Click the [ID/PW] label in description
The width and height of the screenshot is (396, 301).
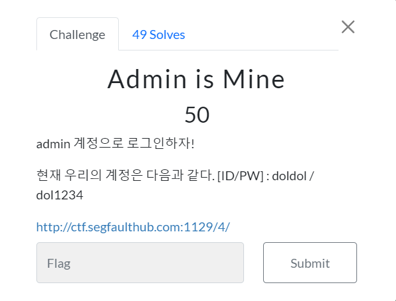[240, 176]
